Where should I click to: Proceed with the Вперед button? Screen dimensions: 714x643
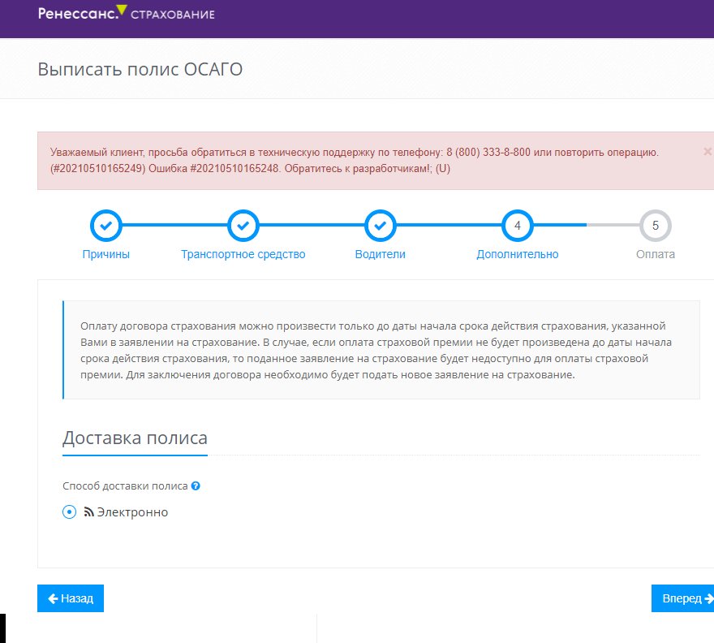pyautogui.click(x=683, y=598)
